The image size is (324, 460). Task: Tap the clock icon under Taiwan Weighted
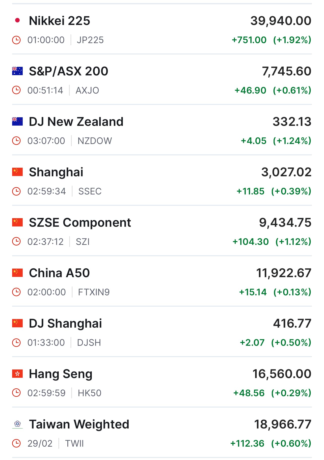coord(16,443)
